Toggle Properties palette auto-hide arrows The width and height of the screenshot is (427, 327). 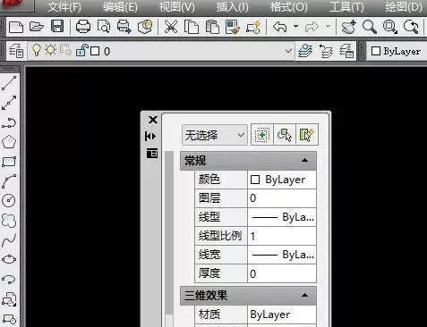[150, 137]
